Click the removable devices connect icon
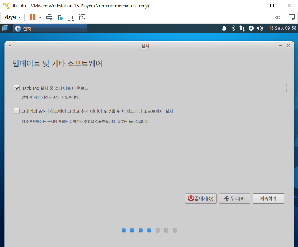This screenshot has width=298, height=247. [x=61, y=18]
